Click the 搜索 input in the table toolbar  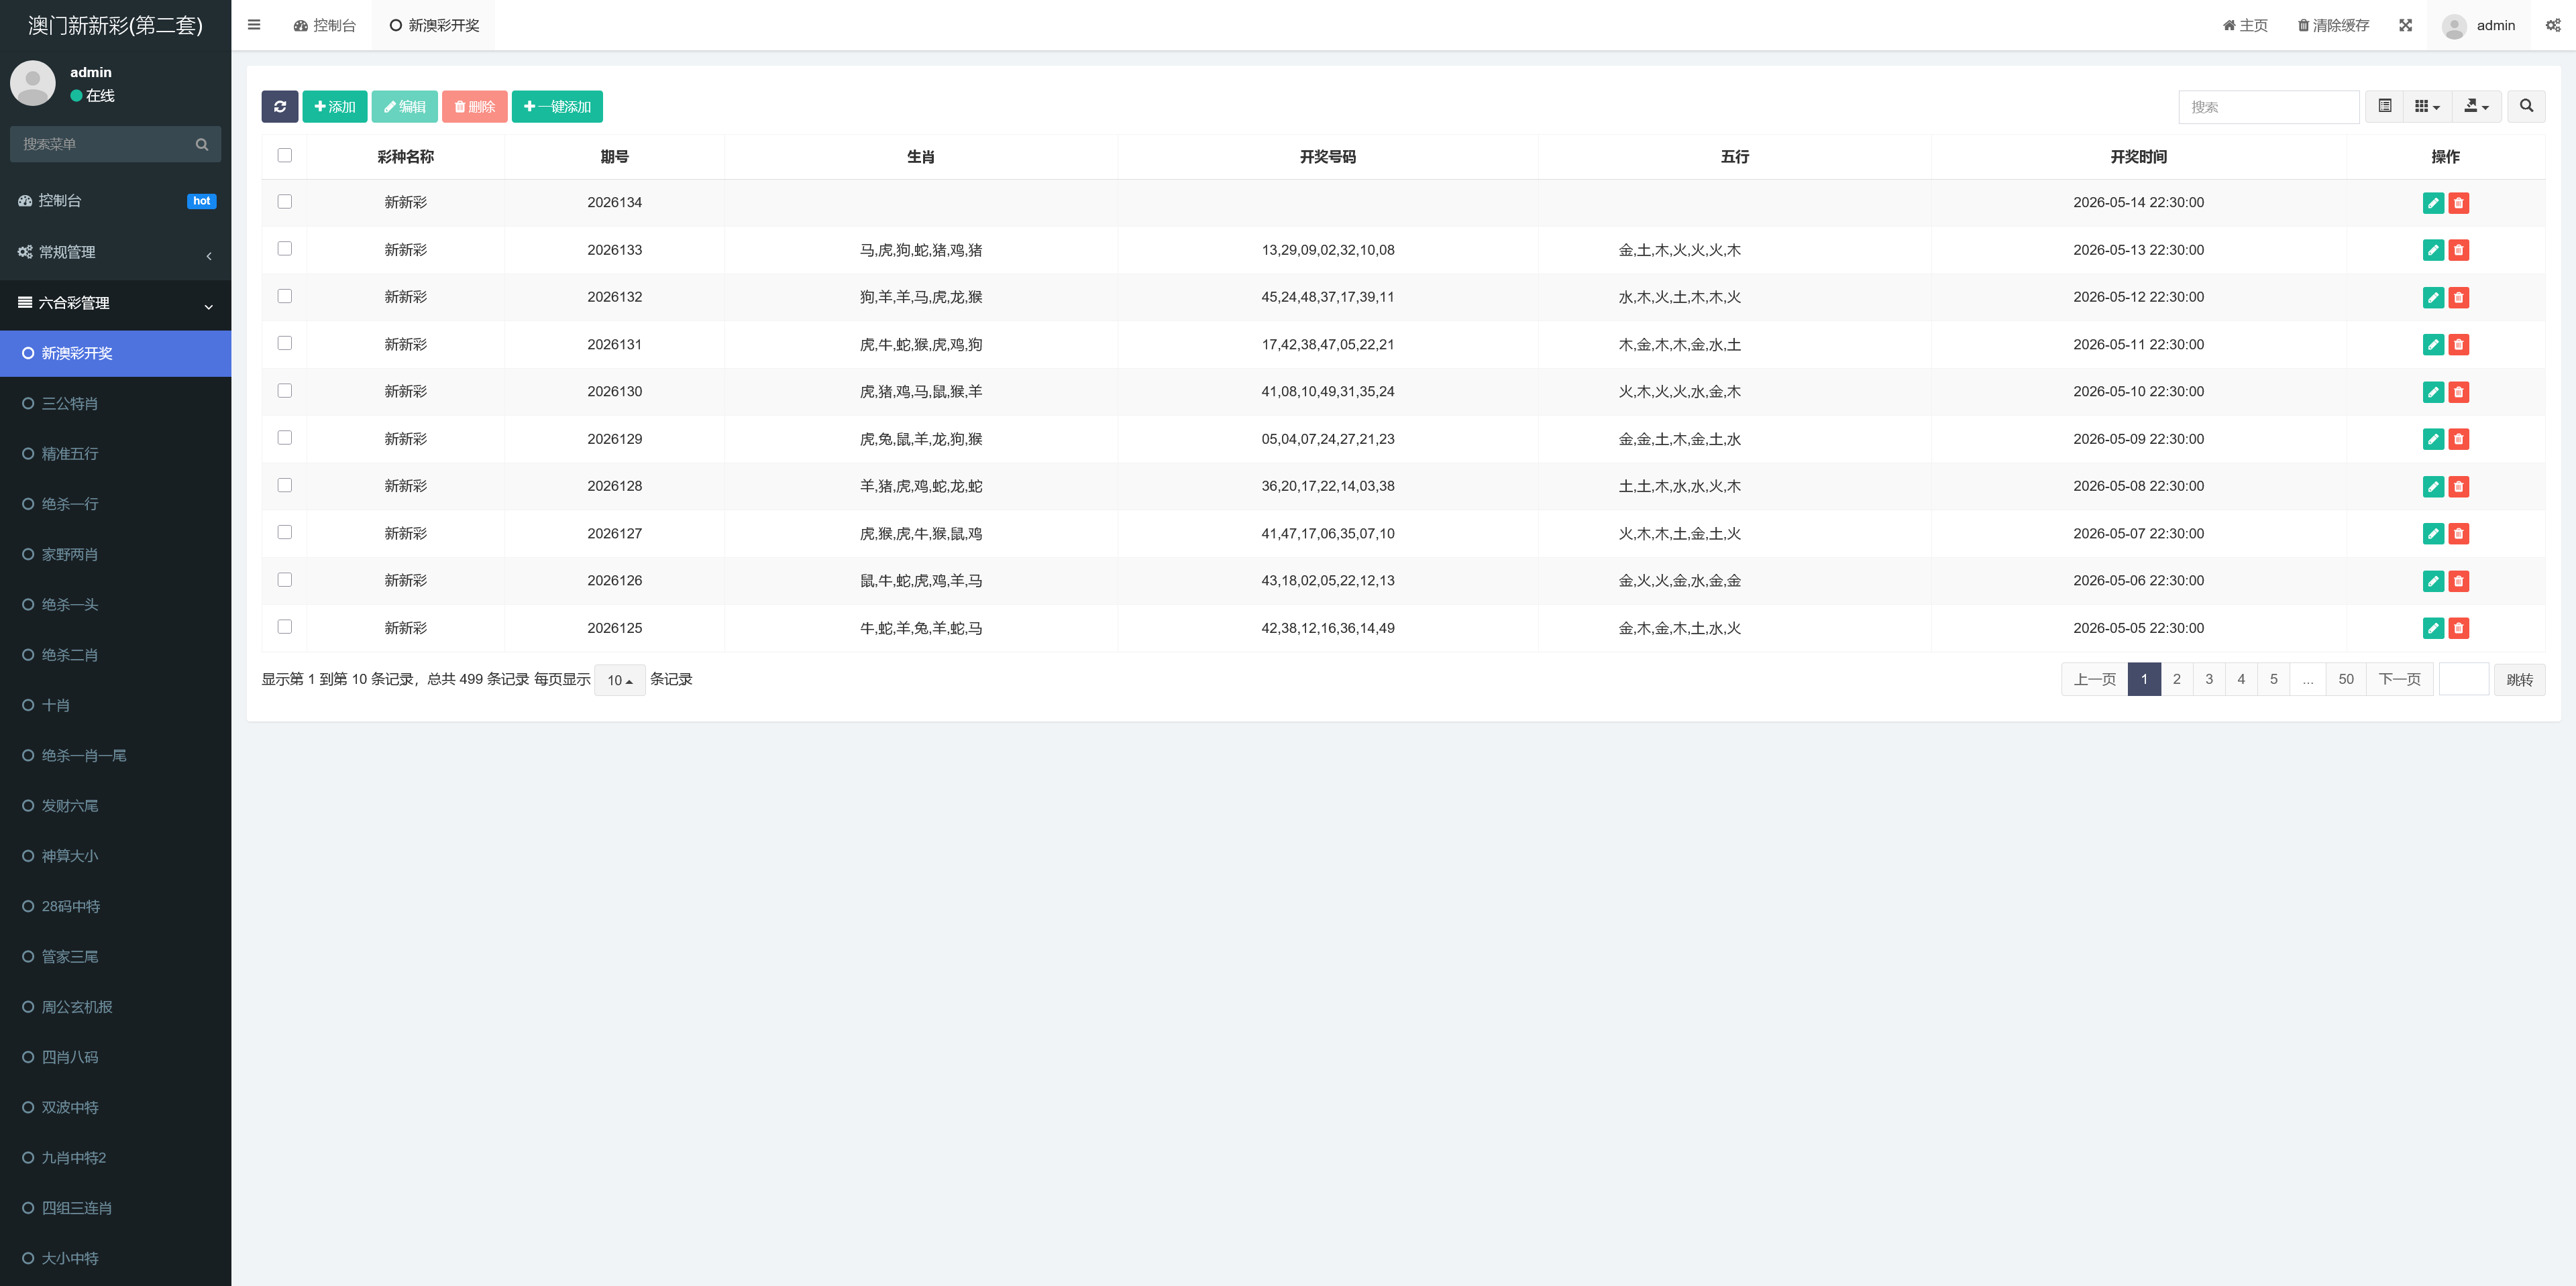(2268, 107)
